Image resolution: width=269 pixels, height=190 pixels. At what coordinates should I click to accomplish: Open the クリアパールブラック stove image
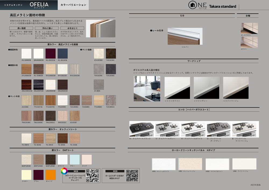pyautogui.click(x=142, y=129)
